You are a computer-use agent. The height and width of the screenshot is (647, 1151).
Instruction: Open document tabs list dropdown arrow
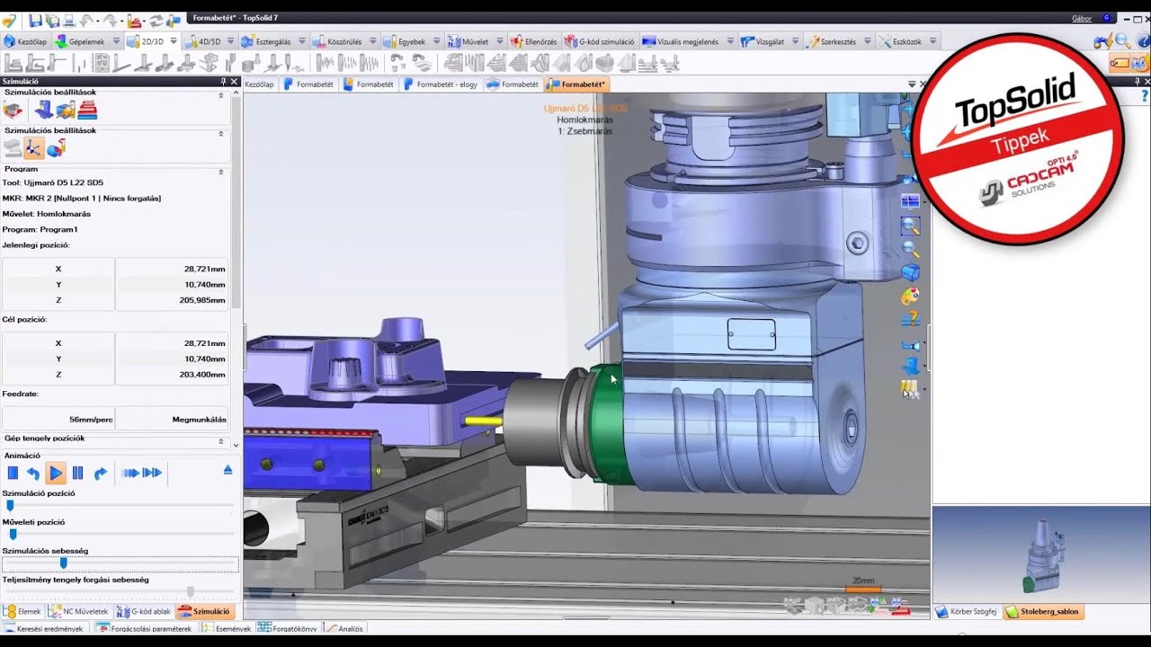(912, 84)
